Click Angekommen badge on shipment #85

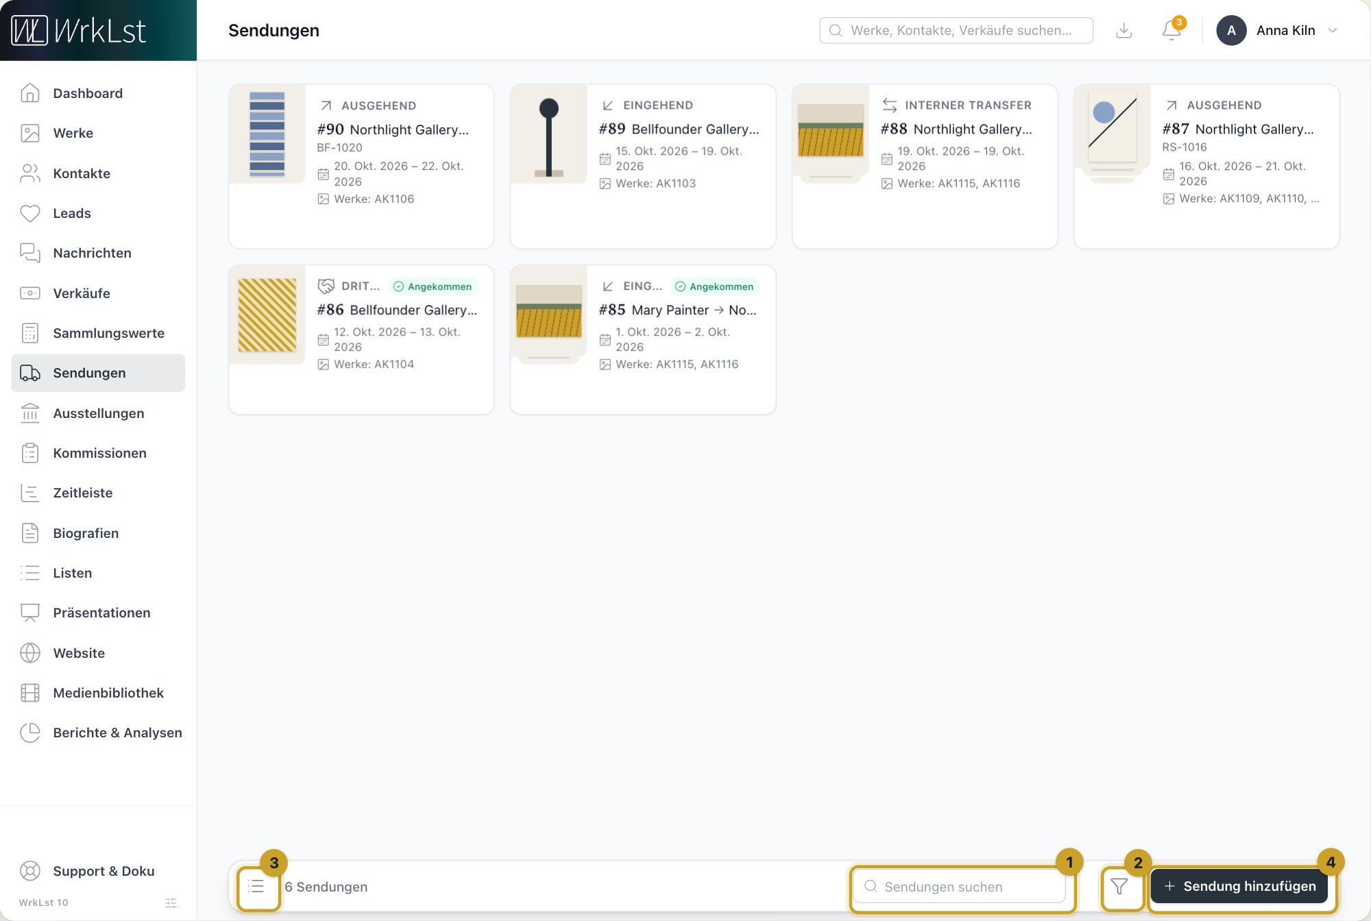click(x=714, y=286)
